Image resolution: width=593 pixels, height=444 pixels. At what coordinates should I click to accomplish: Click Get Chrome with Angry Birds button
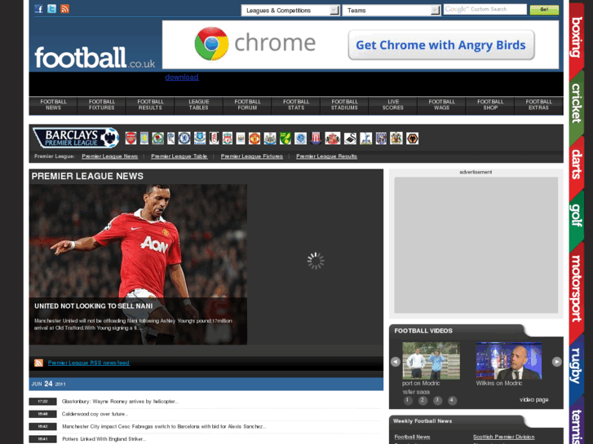point(441,45)
